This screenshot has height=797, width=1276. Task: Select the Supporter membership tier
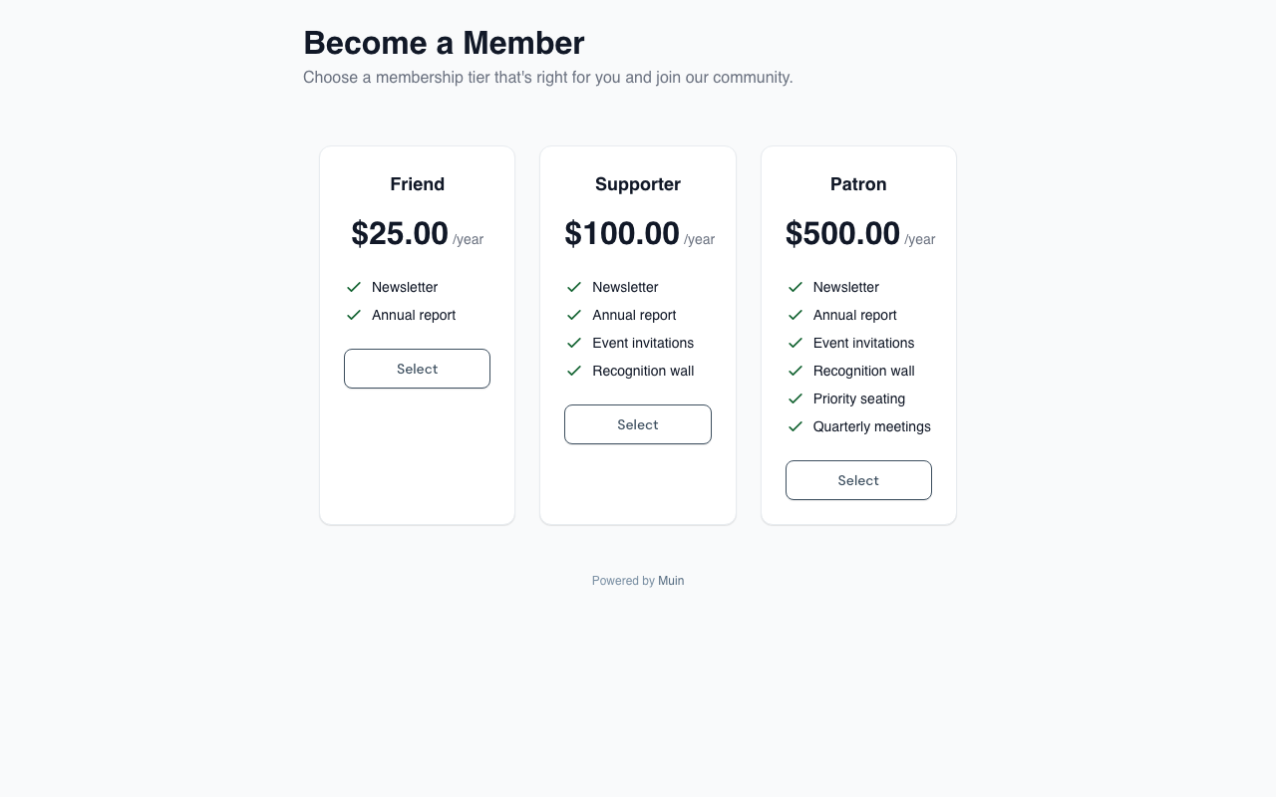[x=638, y=424]
